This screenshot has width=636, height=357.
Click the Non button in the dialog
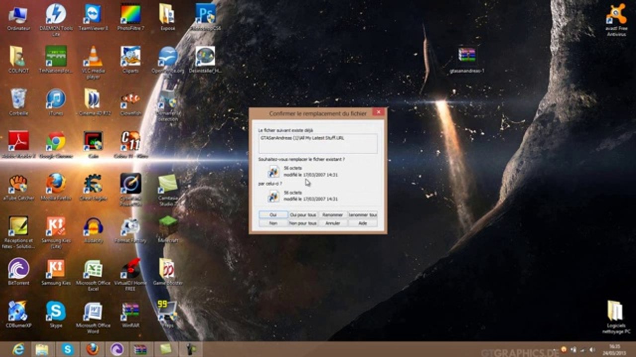pyautogui.click(x=273, y=223)
